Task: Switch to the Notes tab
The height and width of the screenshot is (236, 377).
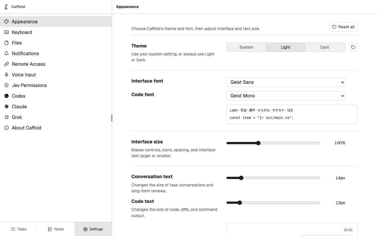Action: (x=56, y=229)
